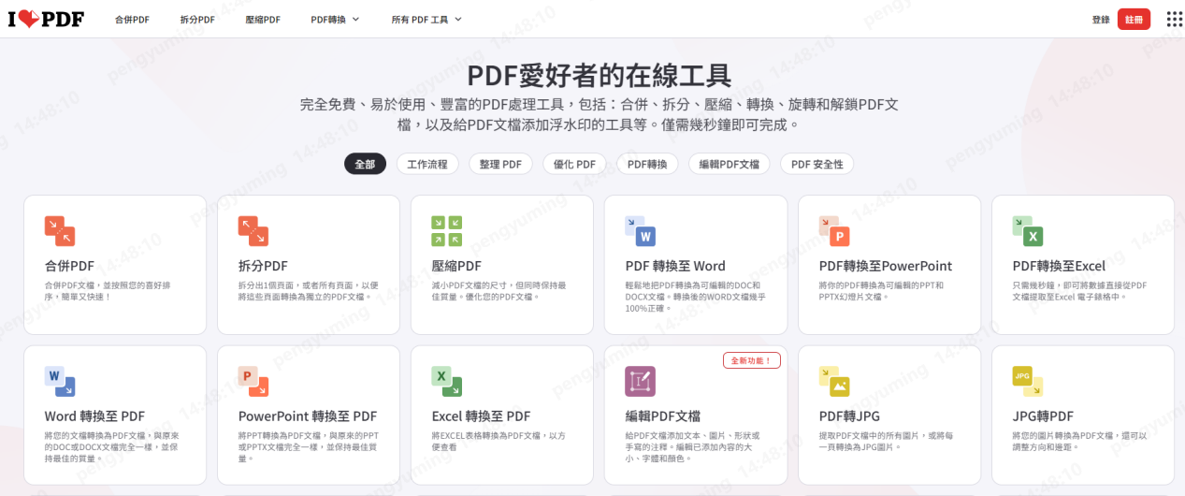
Task: Click the Word 轉換至 PDF icon
Action: pos(59,381)
